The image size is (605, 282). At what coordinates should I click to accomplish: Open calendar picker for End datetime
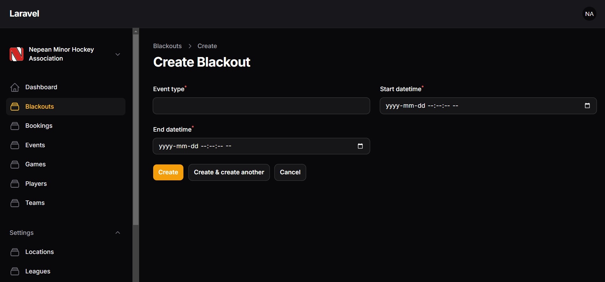click(x=360, y=146)
